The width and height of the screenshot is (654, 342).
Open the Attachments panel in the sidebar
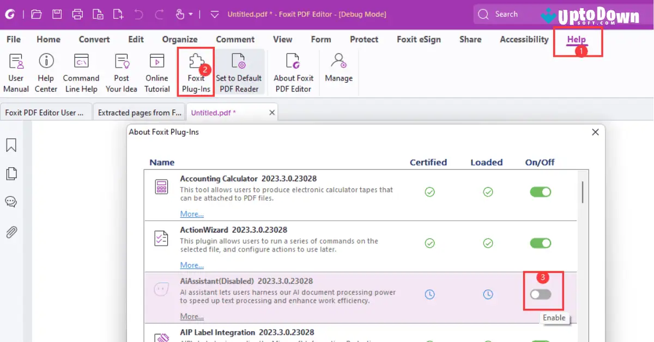pos(10,233)
